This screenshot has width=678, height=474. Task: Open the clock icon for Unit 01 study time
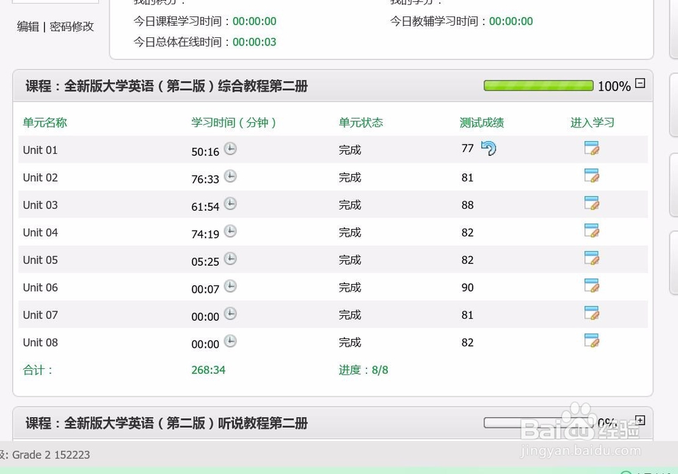pyautogui.click(x=230, y=149)
